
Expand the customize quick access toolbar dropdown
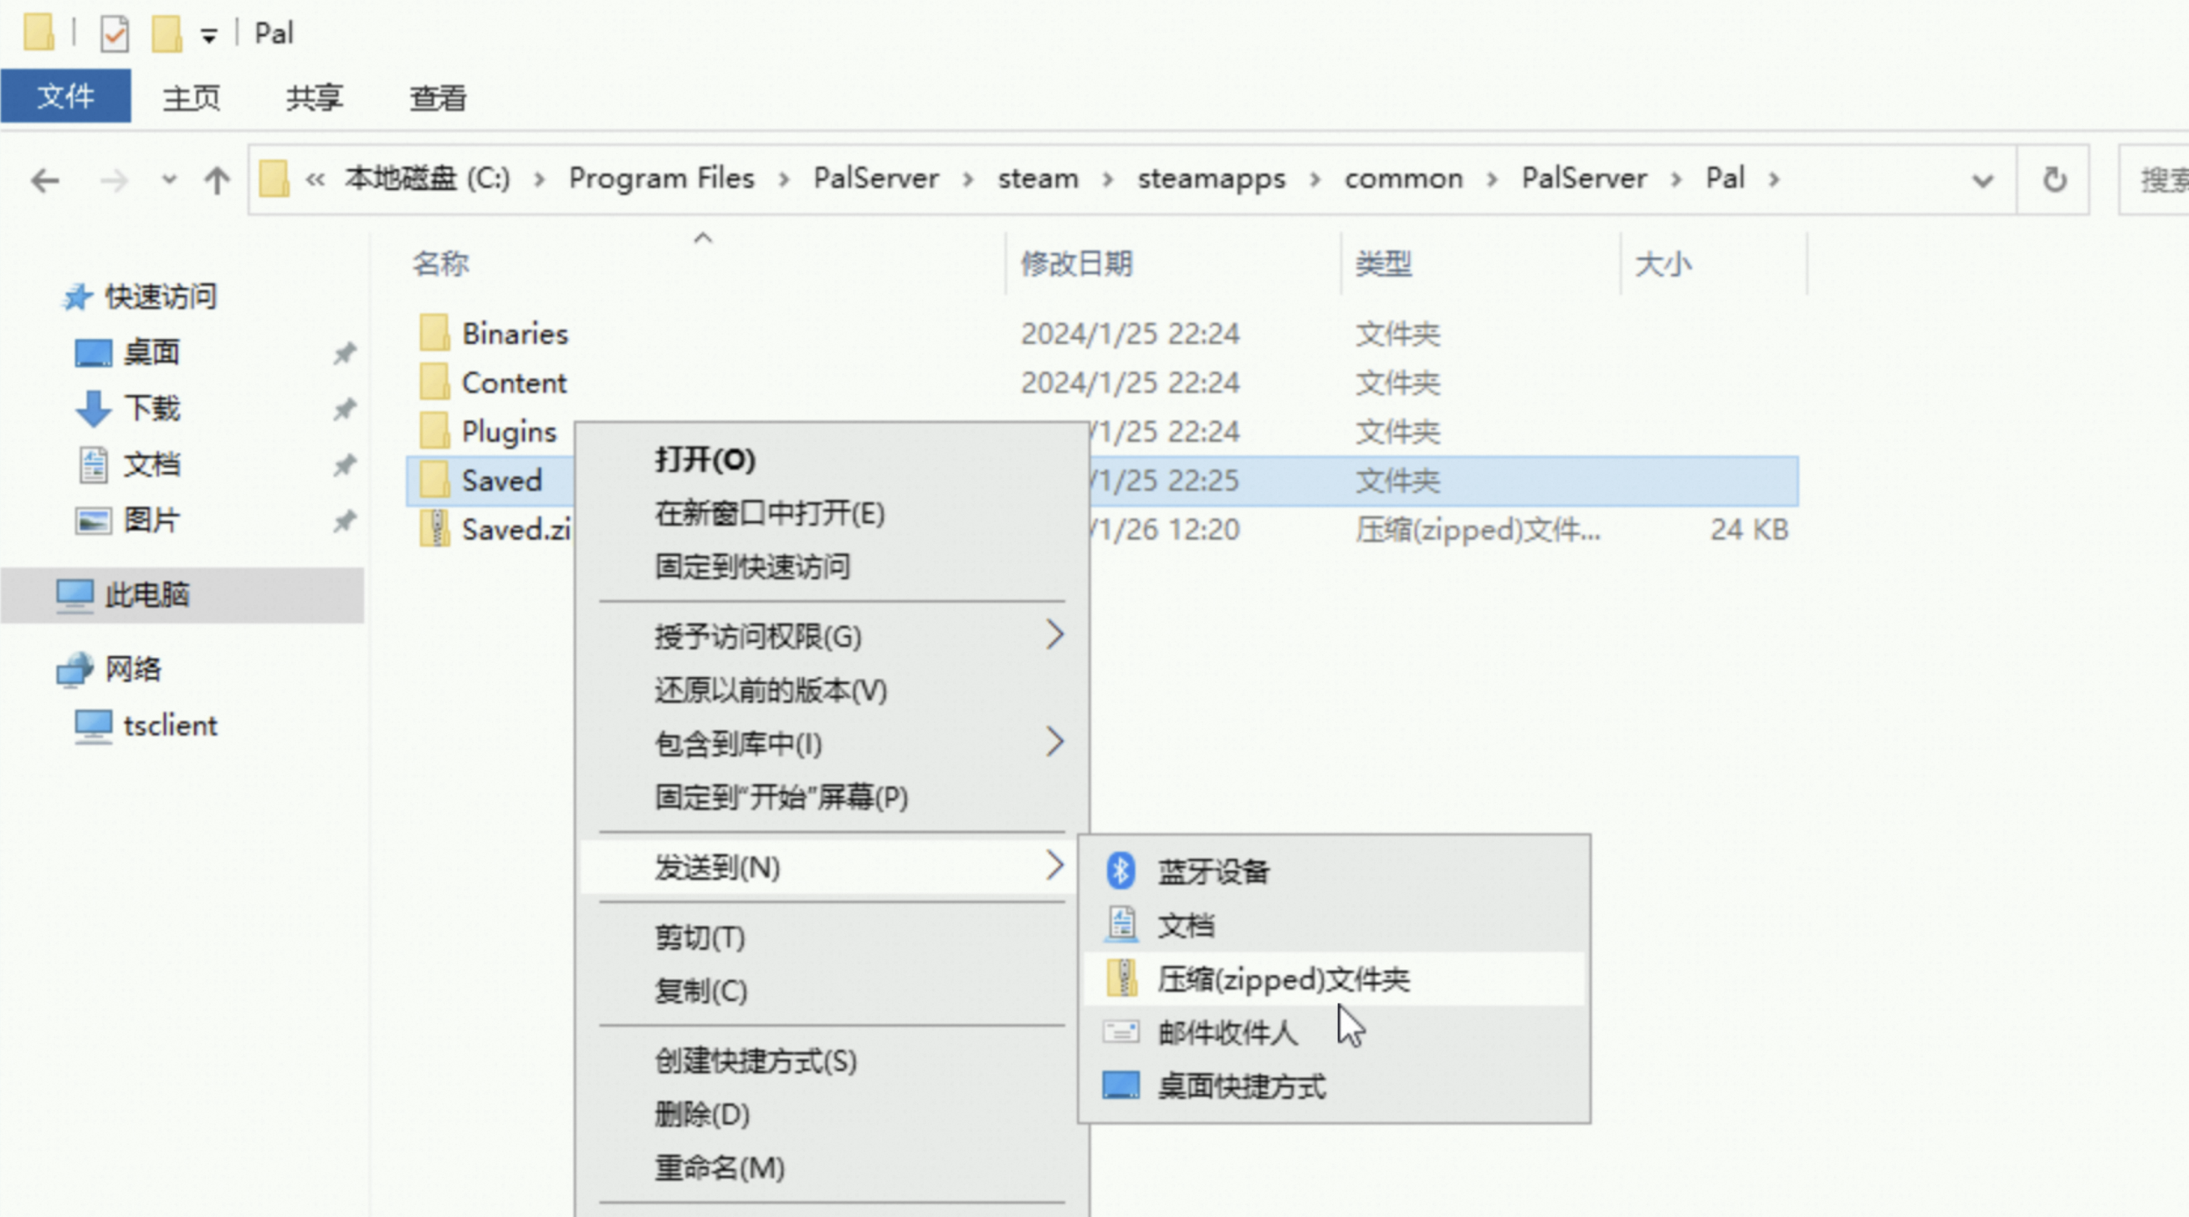[208, 36]
